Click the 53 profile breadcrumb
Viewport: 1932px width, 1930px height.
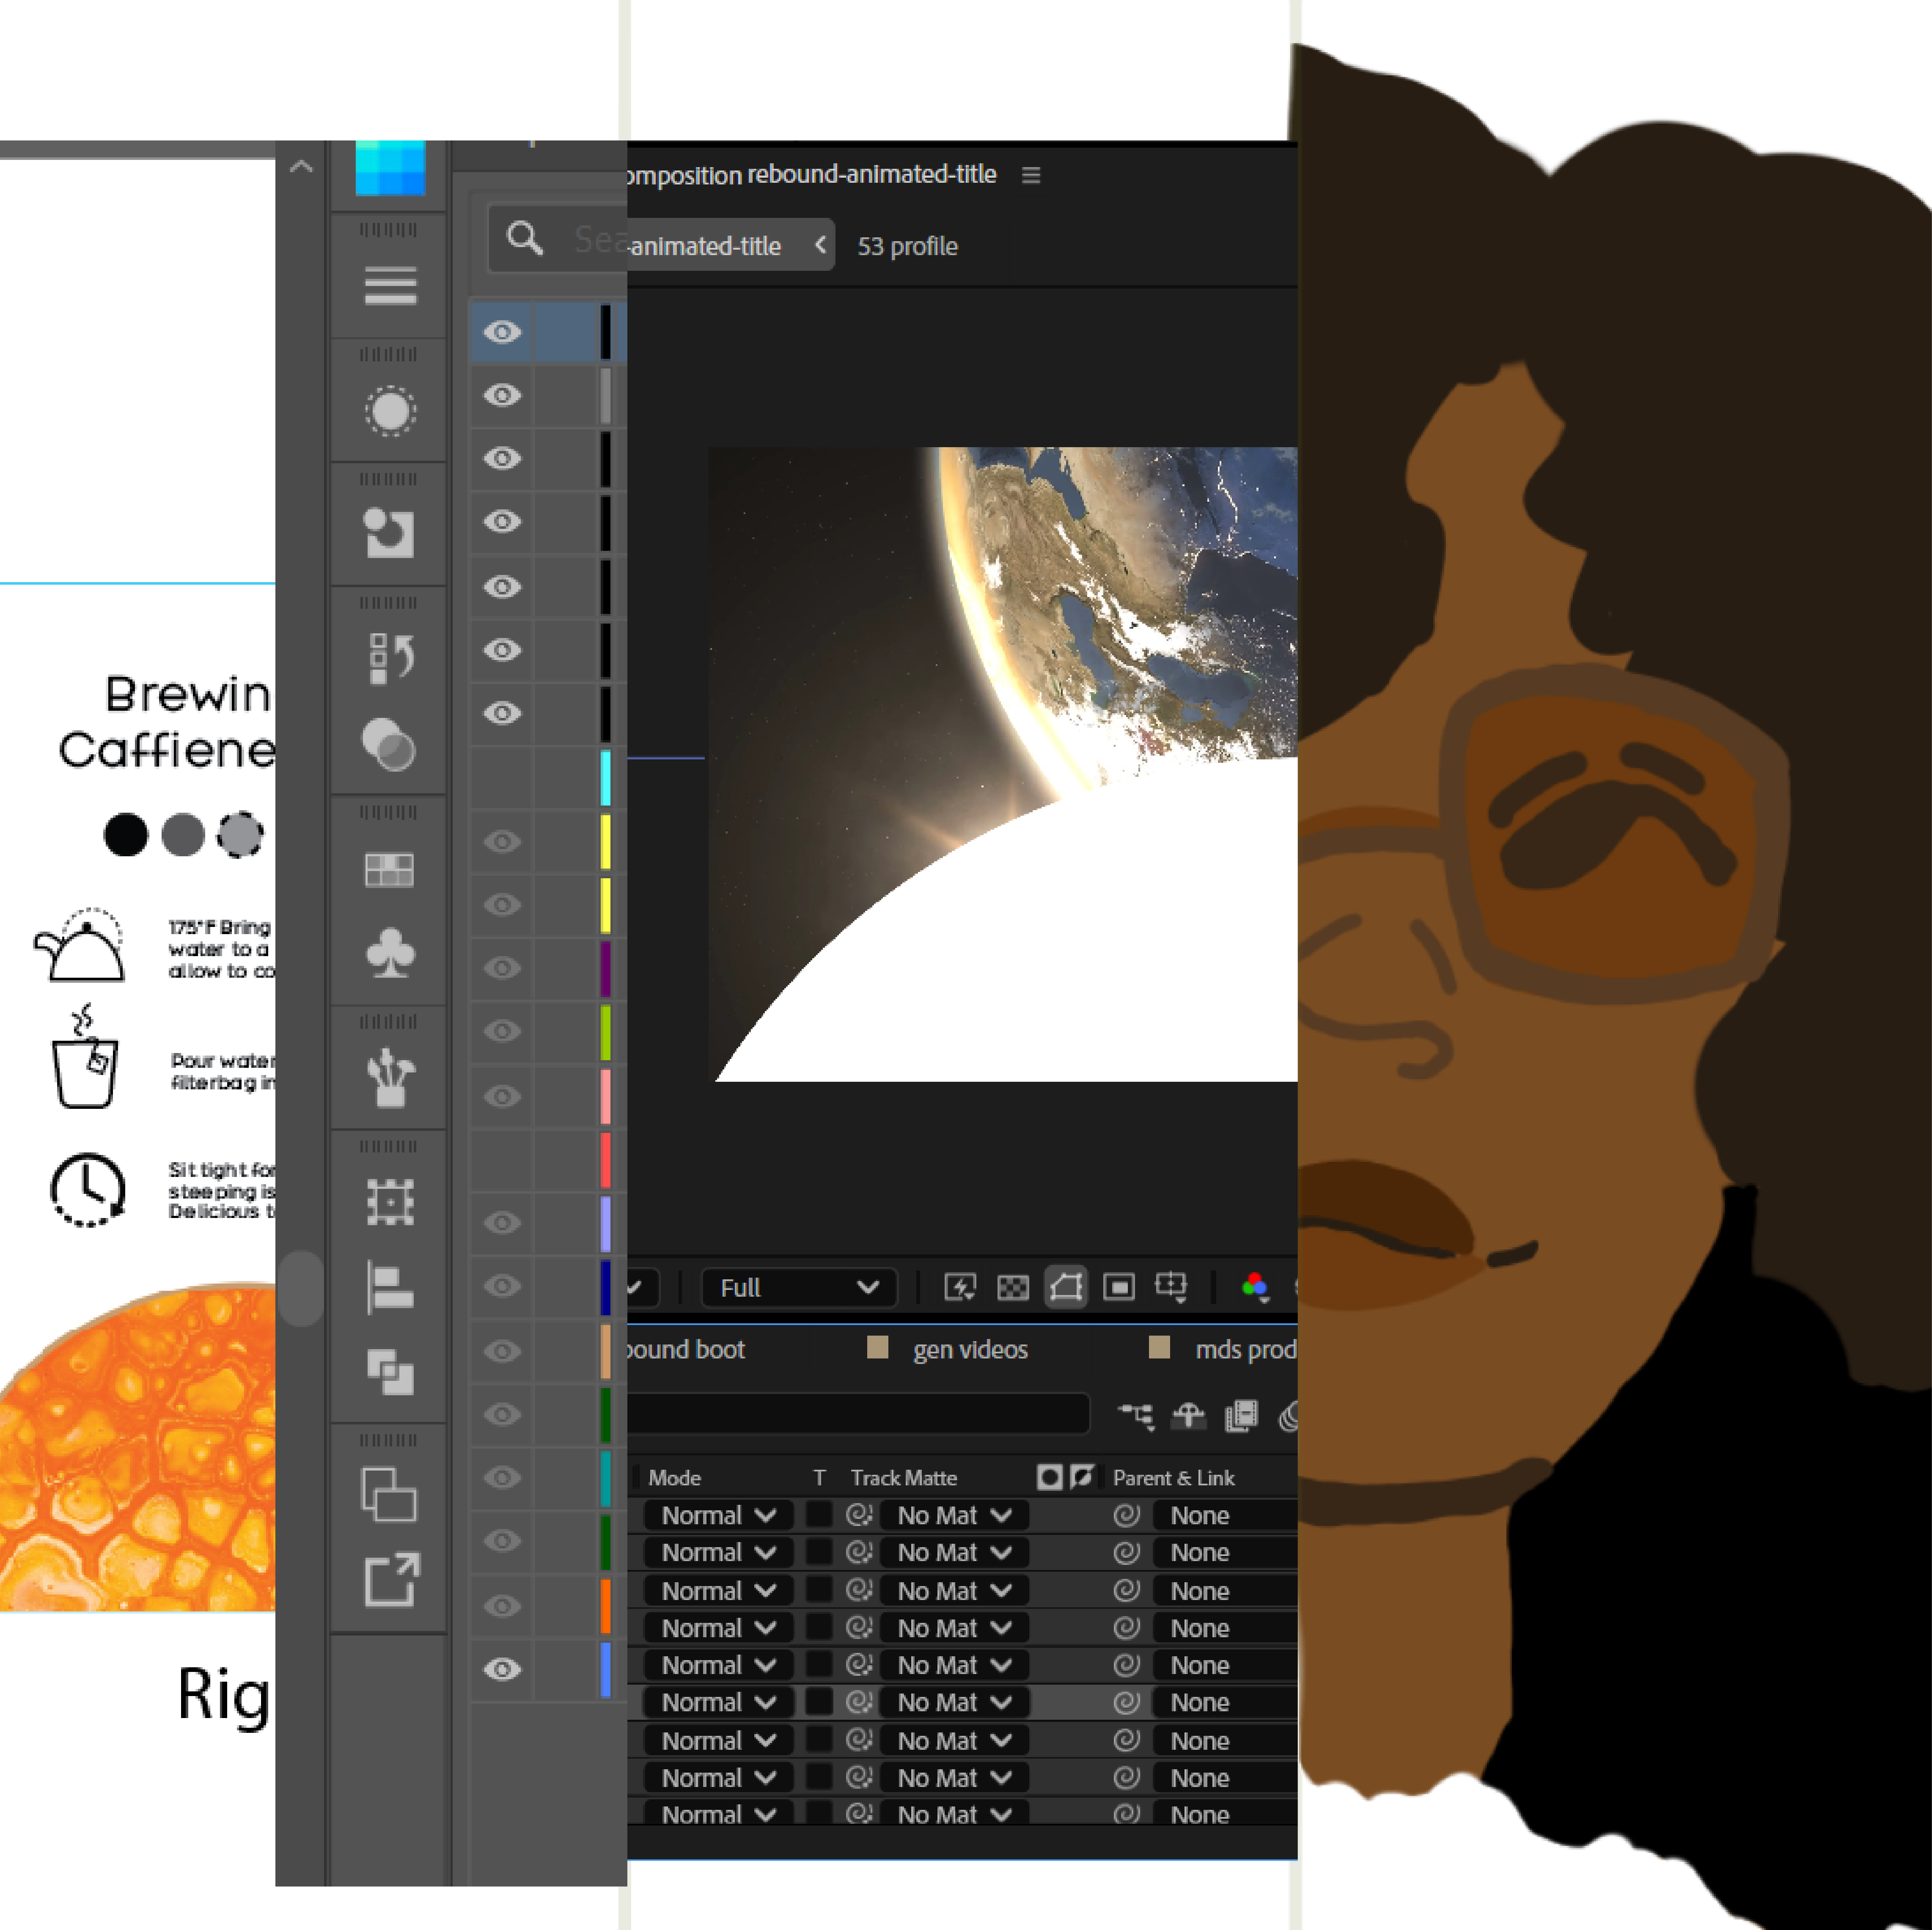(x=907, y=246)
